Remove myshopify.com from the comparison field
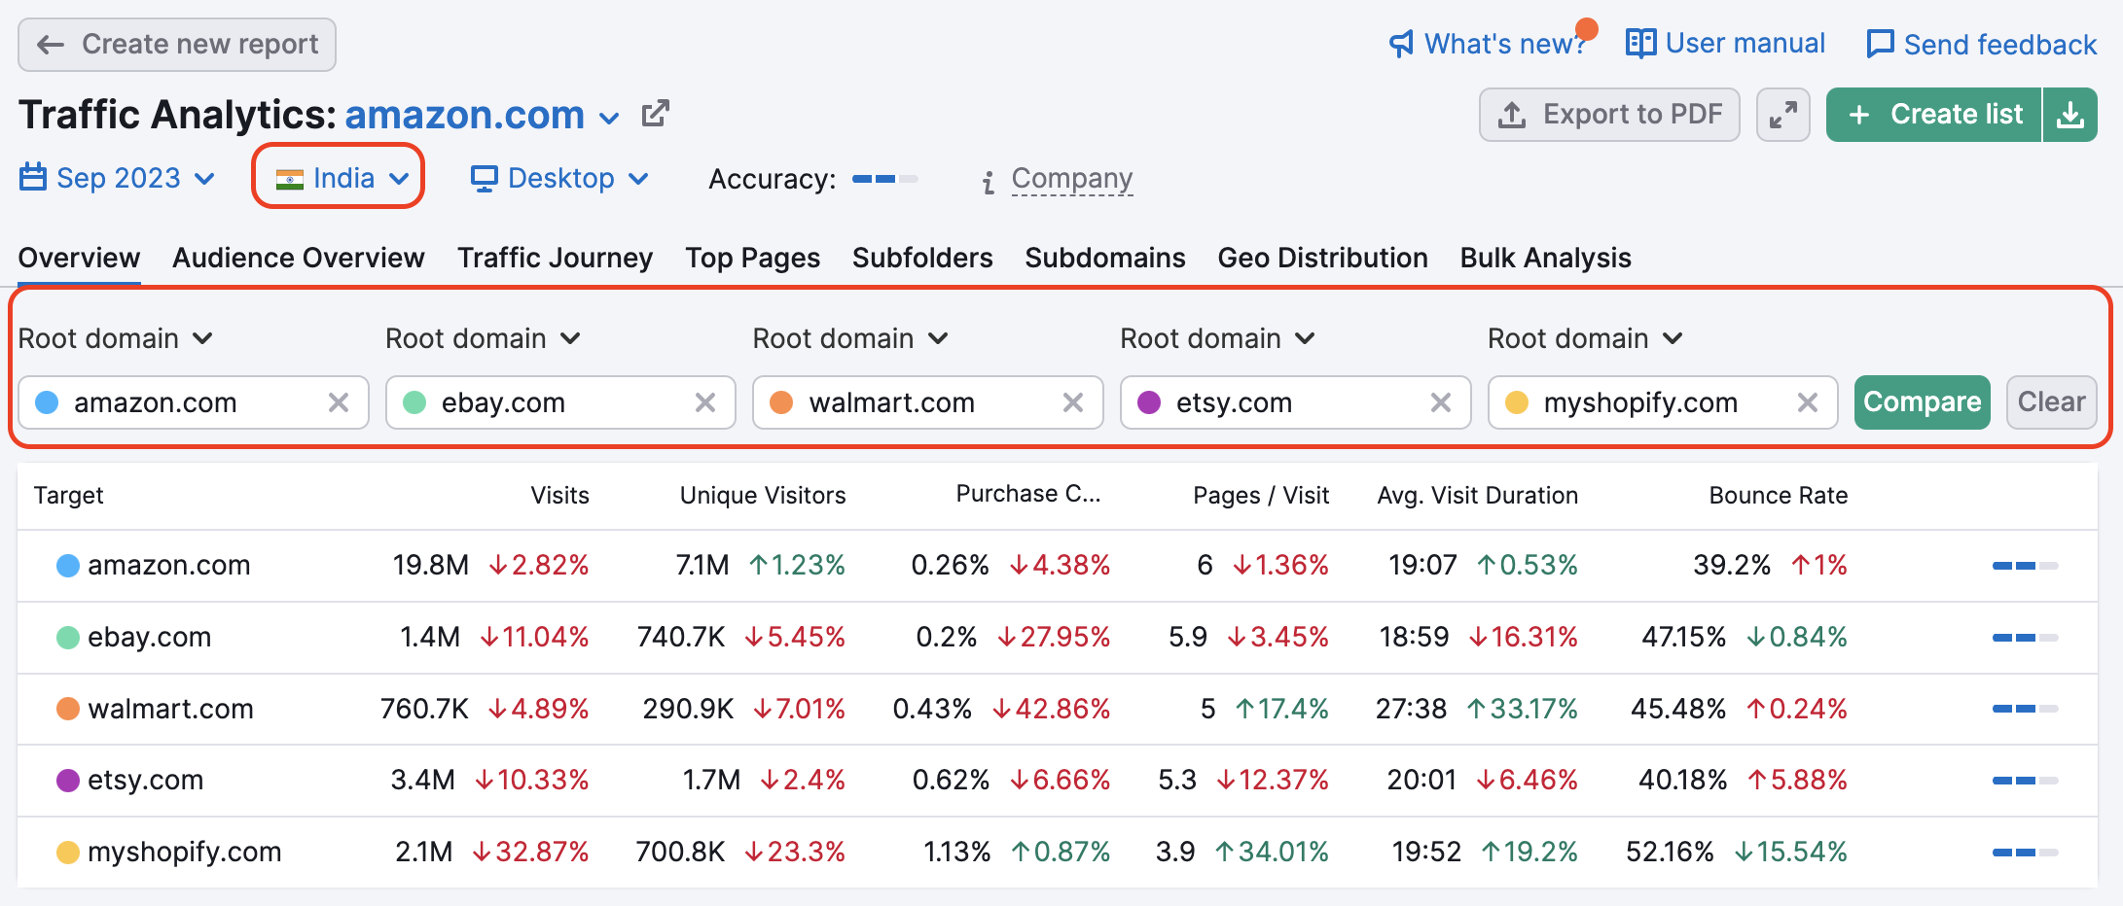The height and width of the screenshot is (906, 2123). (1807, 402)
